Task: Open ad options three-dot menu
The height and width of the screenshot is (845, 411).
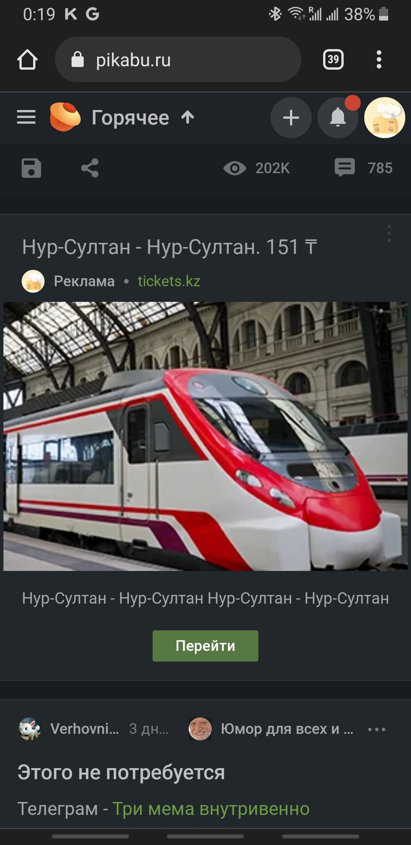Action: tap(389, 233)
